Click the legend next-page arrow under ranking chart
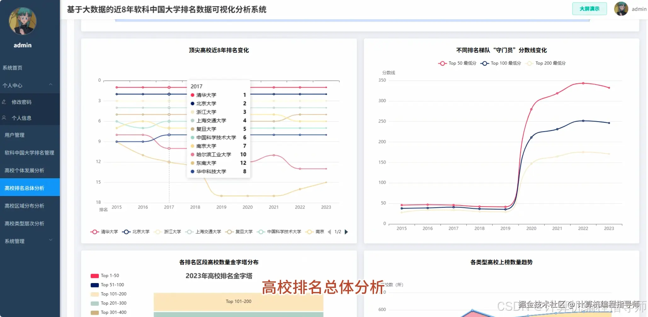 (346, 232)
